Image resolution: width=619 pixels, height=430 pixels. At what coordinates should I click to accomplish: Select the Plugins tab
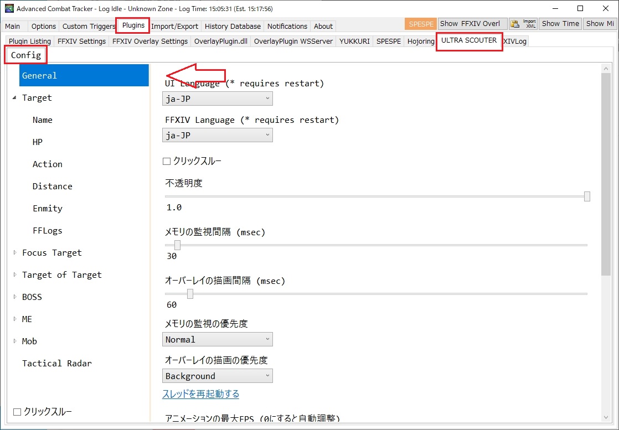coord(133,25)
